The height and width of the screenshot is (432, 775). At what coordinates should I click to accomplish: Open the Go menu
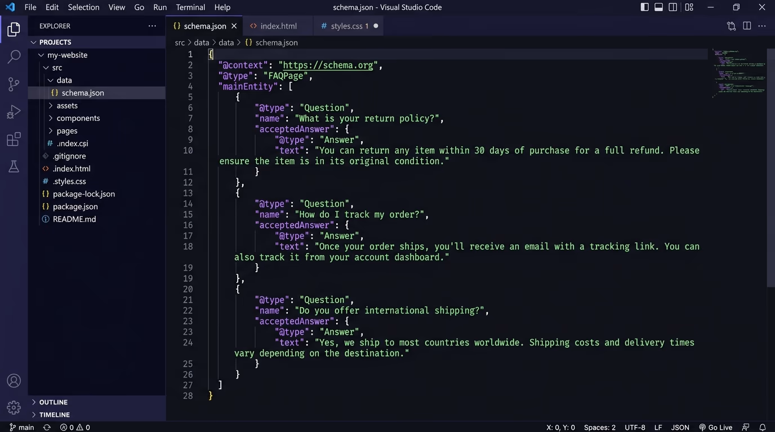(139, 7)
